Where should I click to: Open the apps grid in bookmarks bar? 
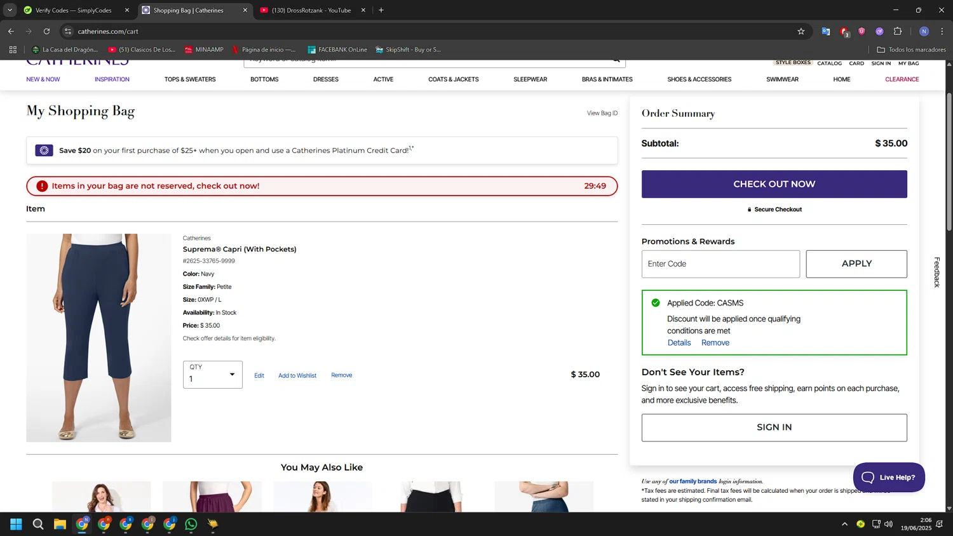tap(13, 50)
